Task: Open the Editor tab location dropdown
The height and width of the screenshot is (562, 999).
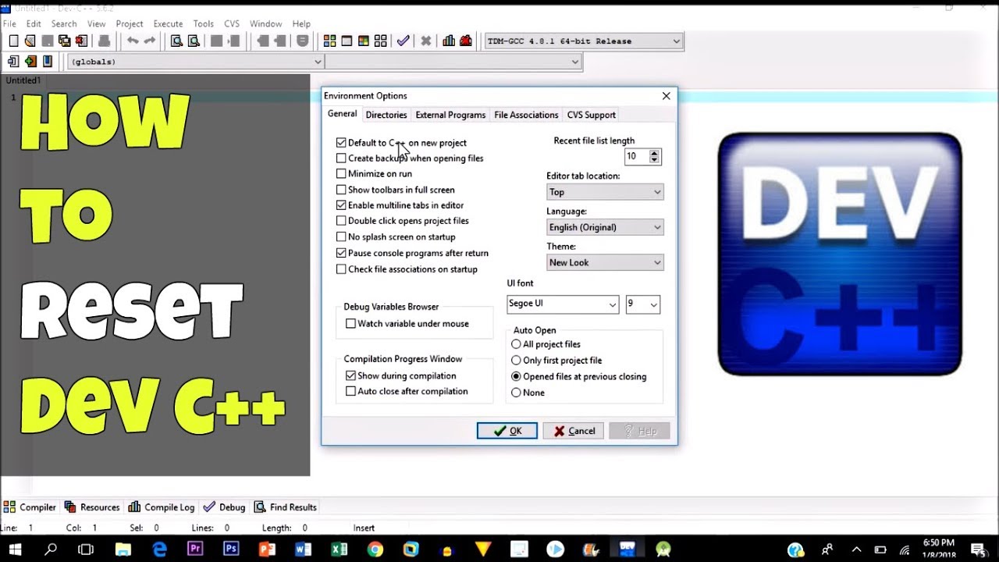Action: pyautogui.click(x=605, y=192)
